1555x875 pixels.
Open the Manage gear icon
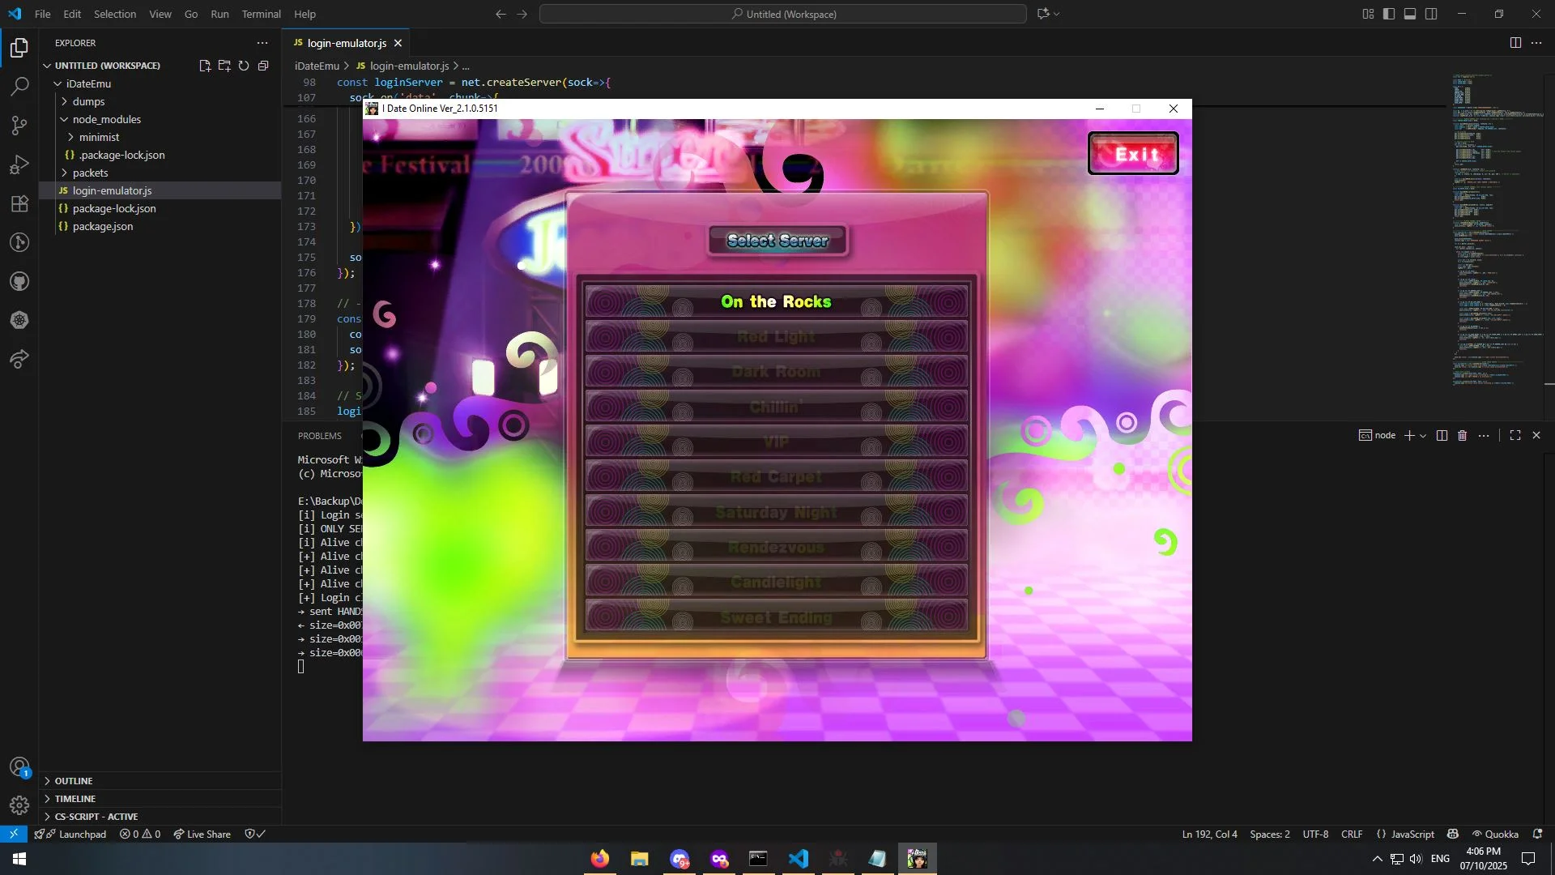[x=19, y=805]
